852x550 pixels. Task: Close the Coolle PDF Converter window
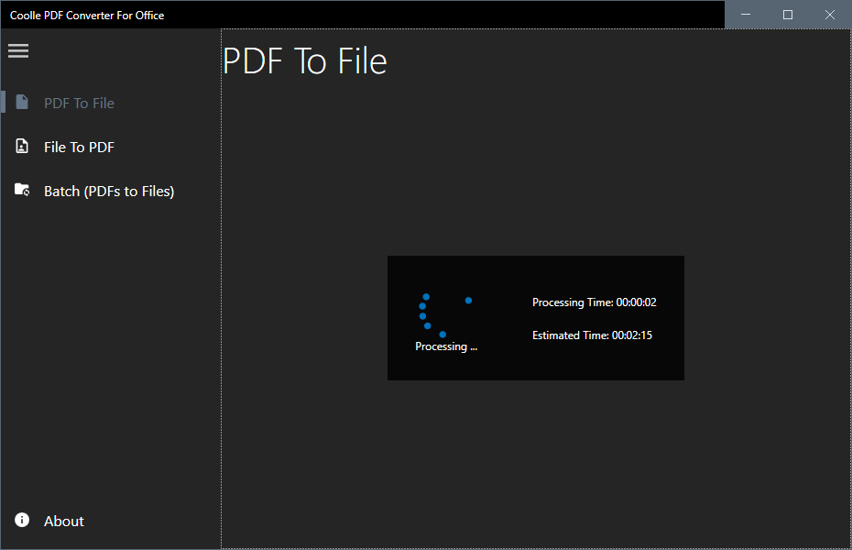pos(830,15)
